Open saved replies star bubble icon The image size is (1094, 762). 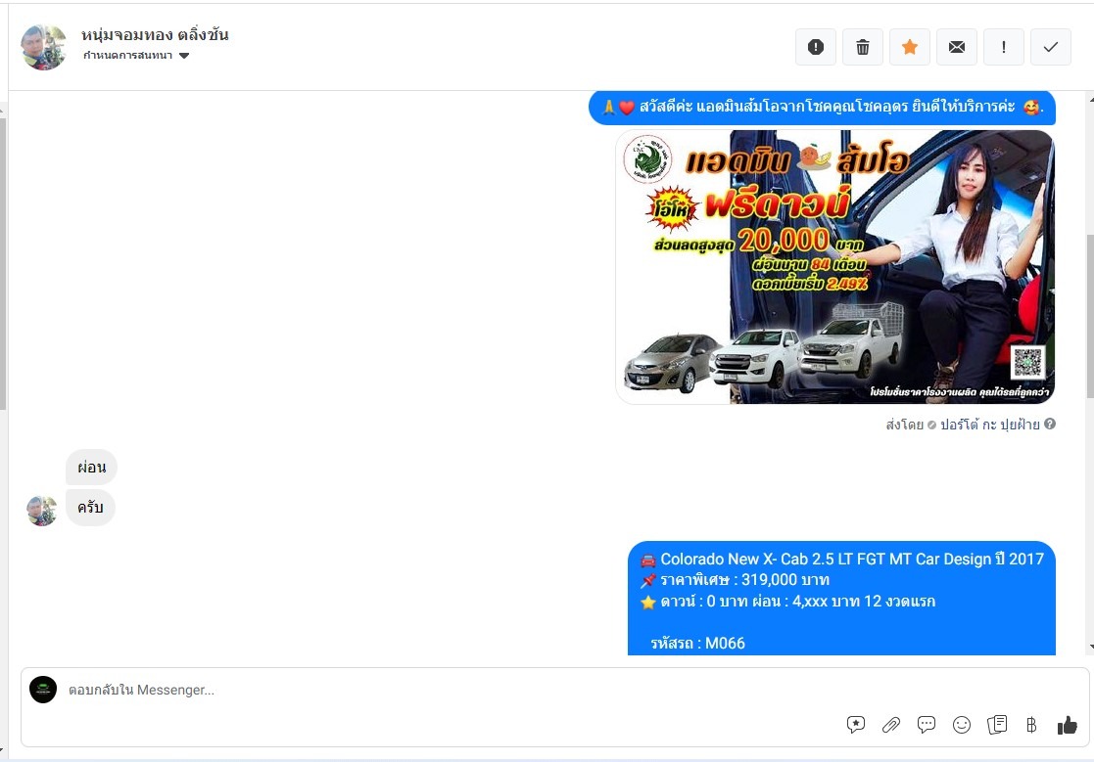(x=856, y=725)
